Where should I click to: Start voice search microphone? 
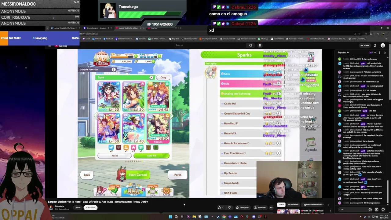pyautogui.click(x=260, y=45)
